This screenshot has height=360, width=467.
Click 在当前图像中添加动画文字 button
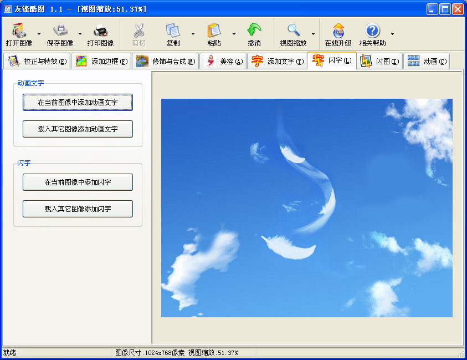78,103
